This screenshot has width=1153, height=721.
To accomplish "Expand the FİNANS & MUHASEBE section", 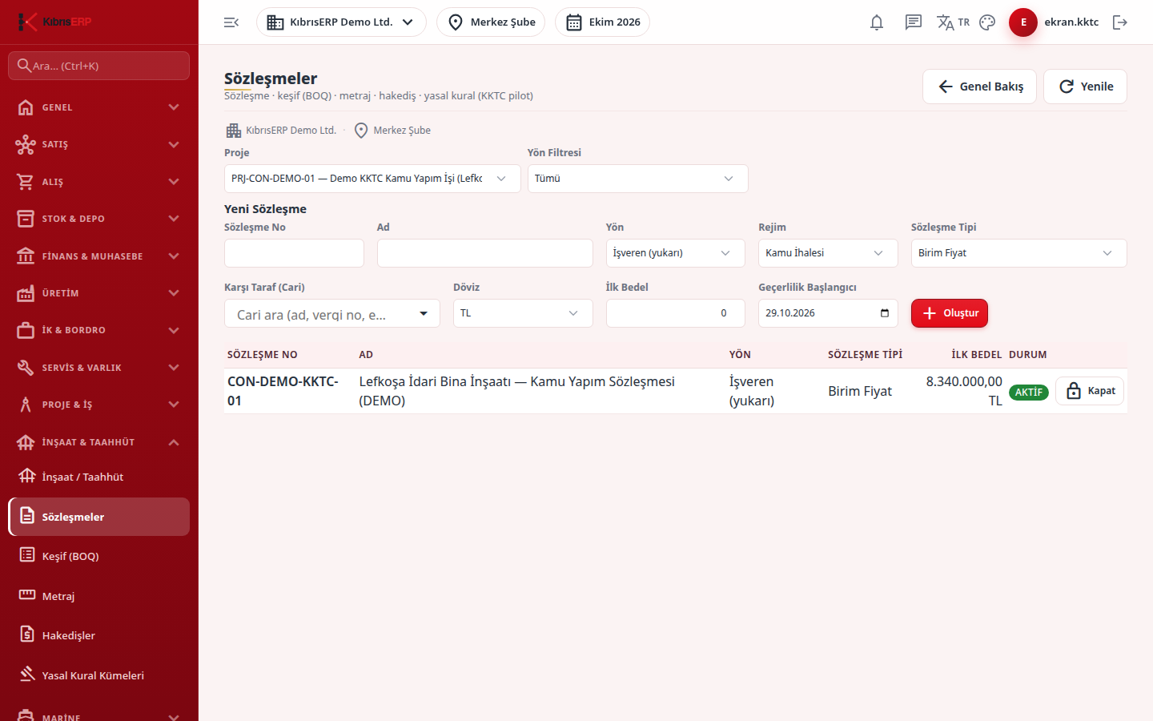I will pyautogui.click(x=99, y=256).
